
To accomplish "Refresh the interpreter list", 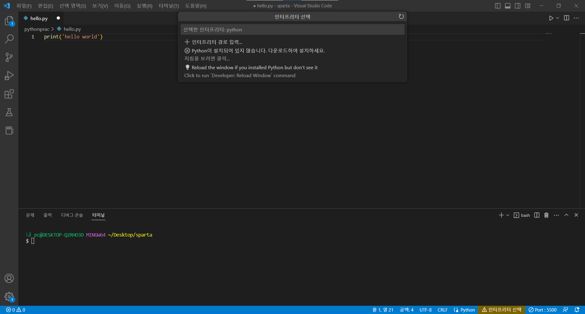I will coord(401,16).
